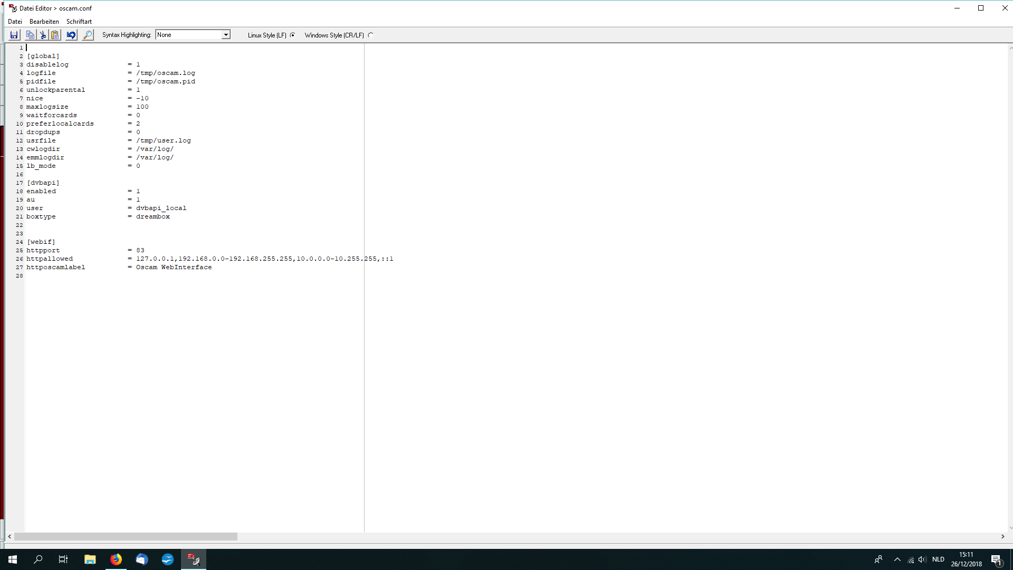Open Find with magnifying glass icon

point(88,35)
